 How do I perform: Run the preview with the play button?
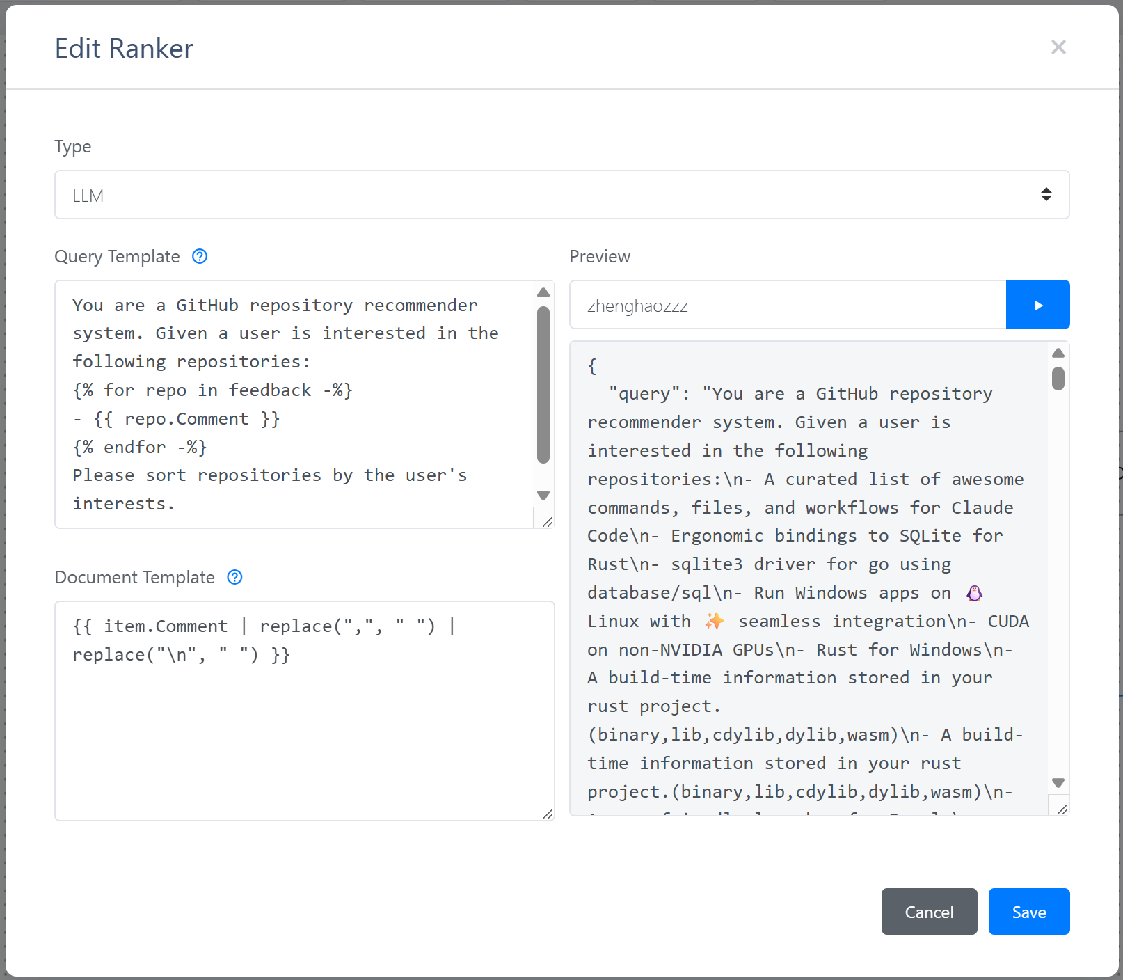click(1037, 305)
